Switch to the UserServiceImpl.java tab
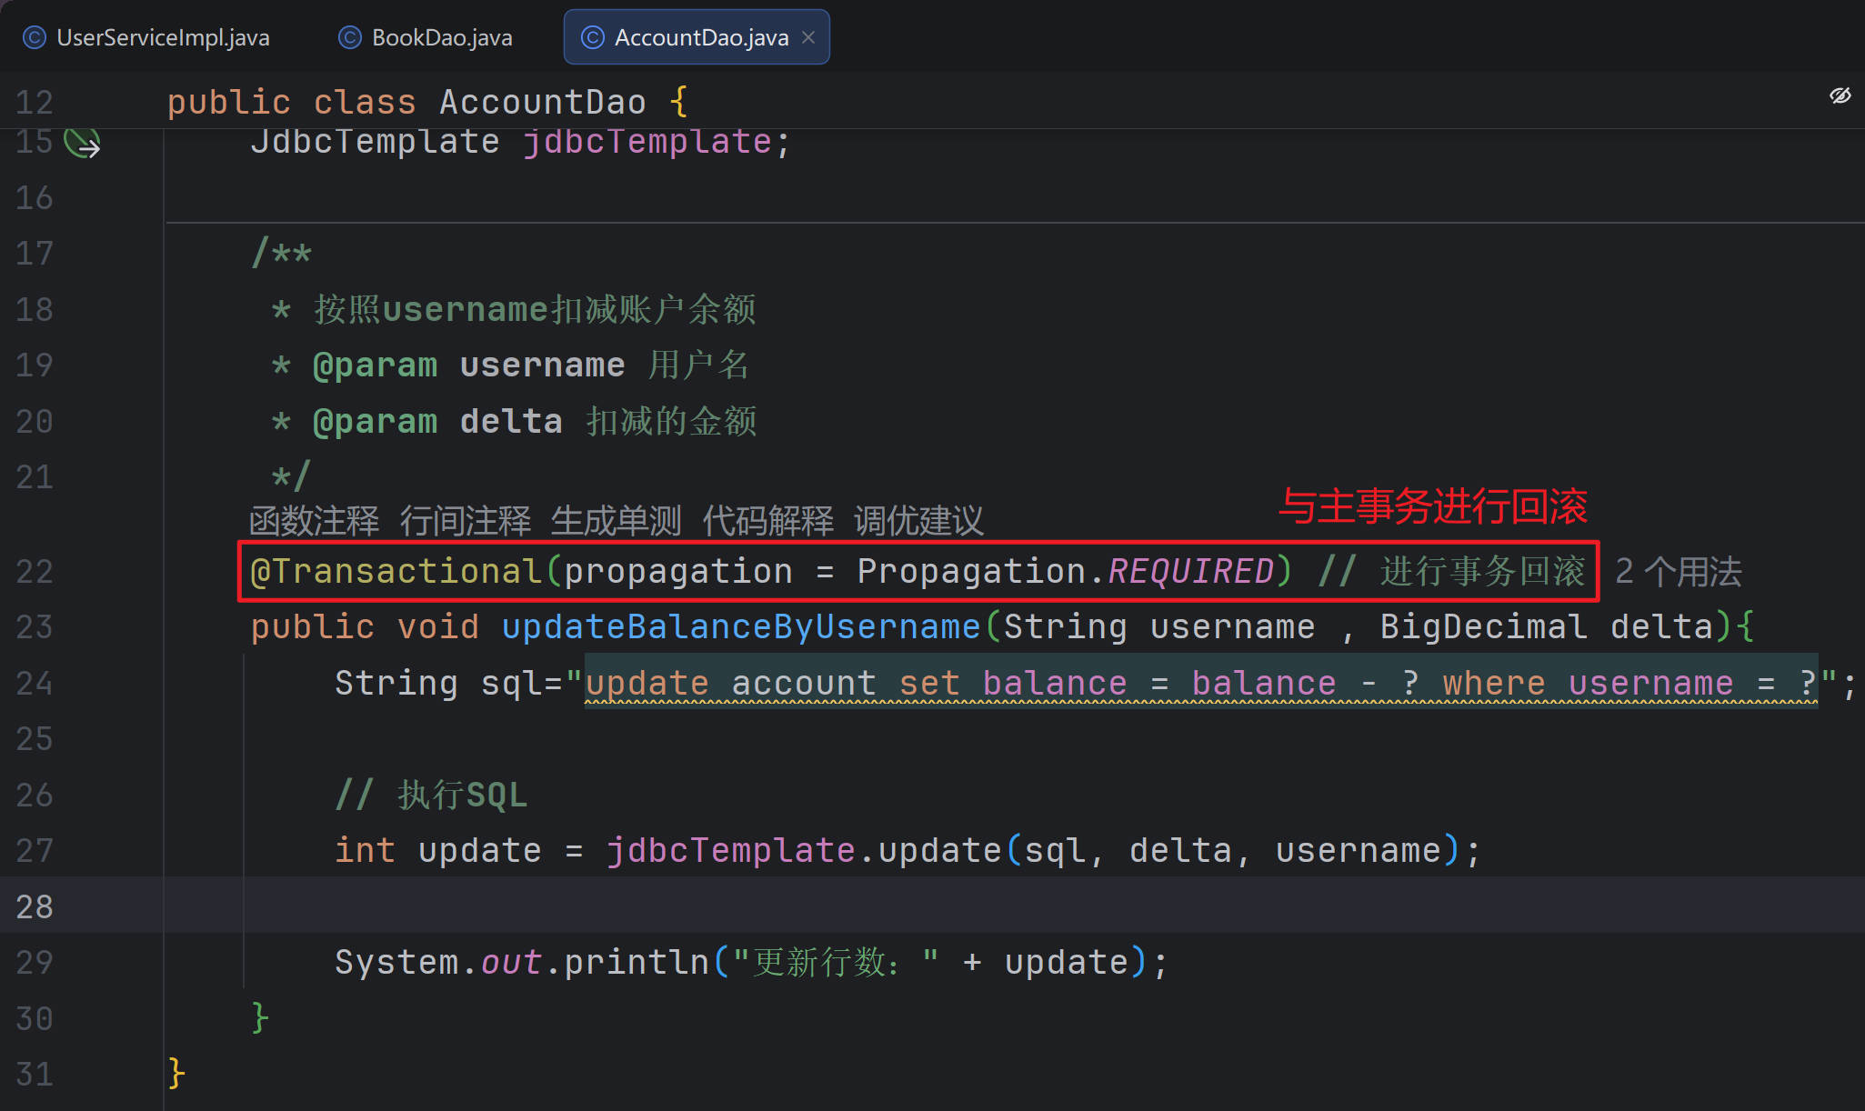1865x1111 pixels. click(x=162, y=37)
